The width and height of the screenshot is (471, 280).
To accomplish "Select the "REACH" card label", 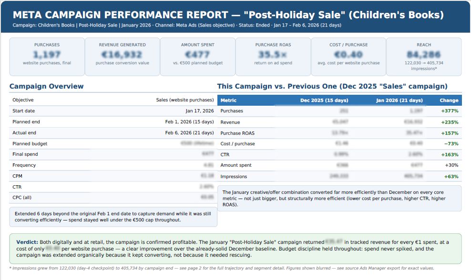I will (424, 45).
